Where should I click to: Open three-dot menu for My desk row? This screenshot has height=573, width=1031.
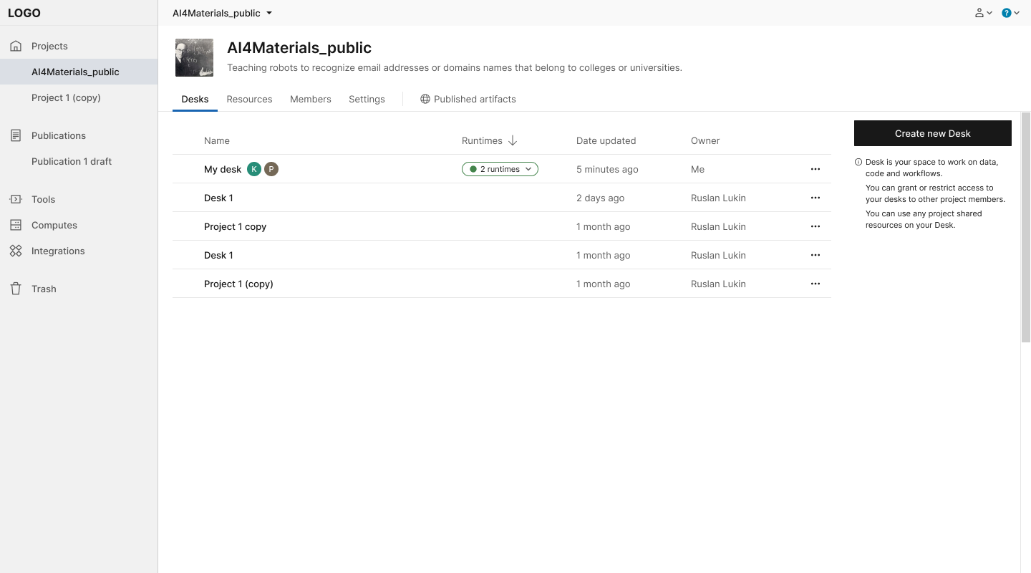815,169
